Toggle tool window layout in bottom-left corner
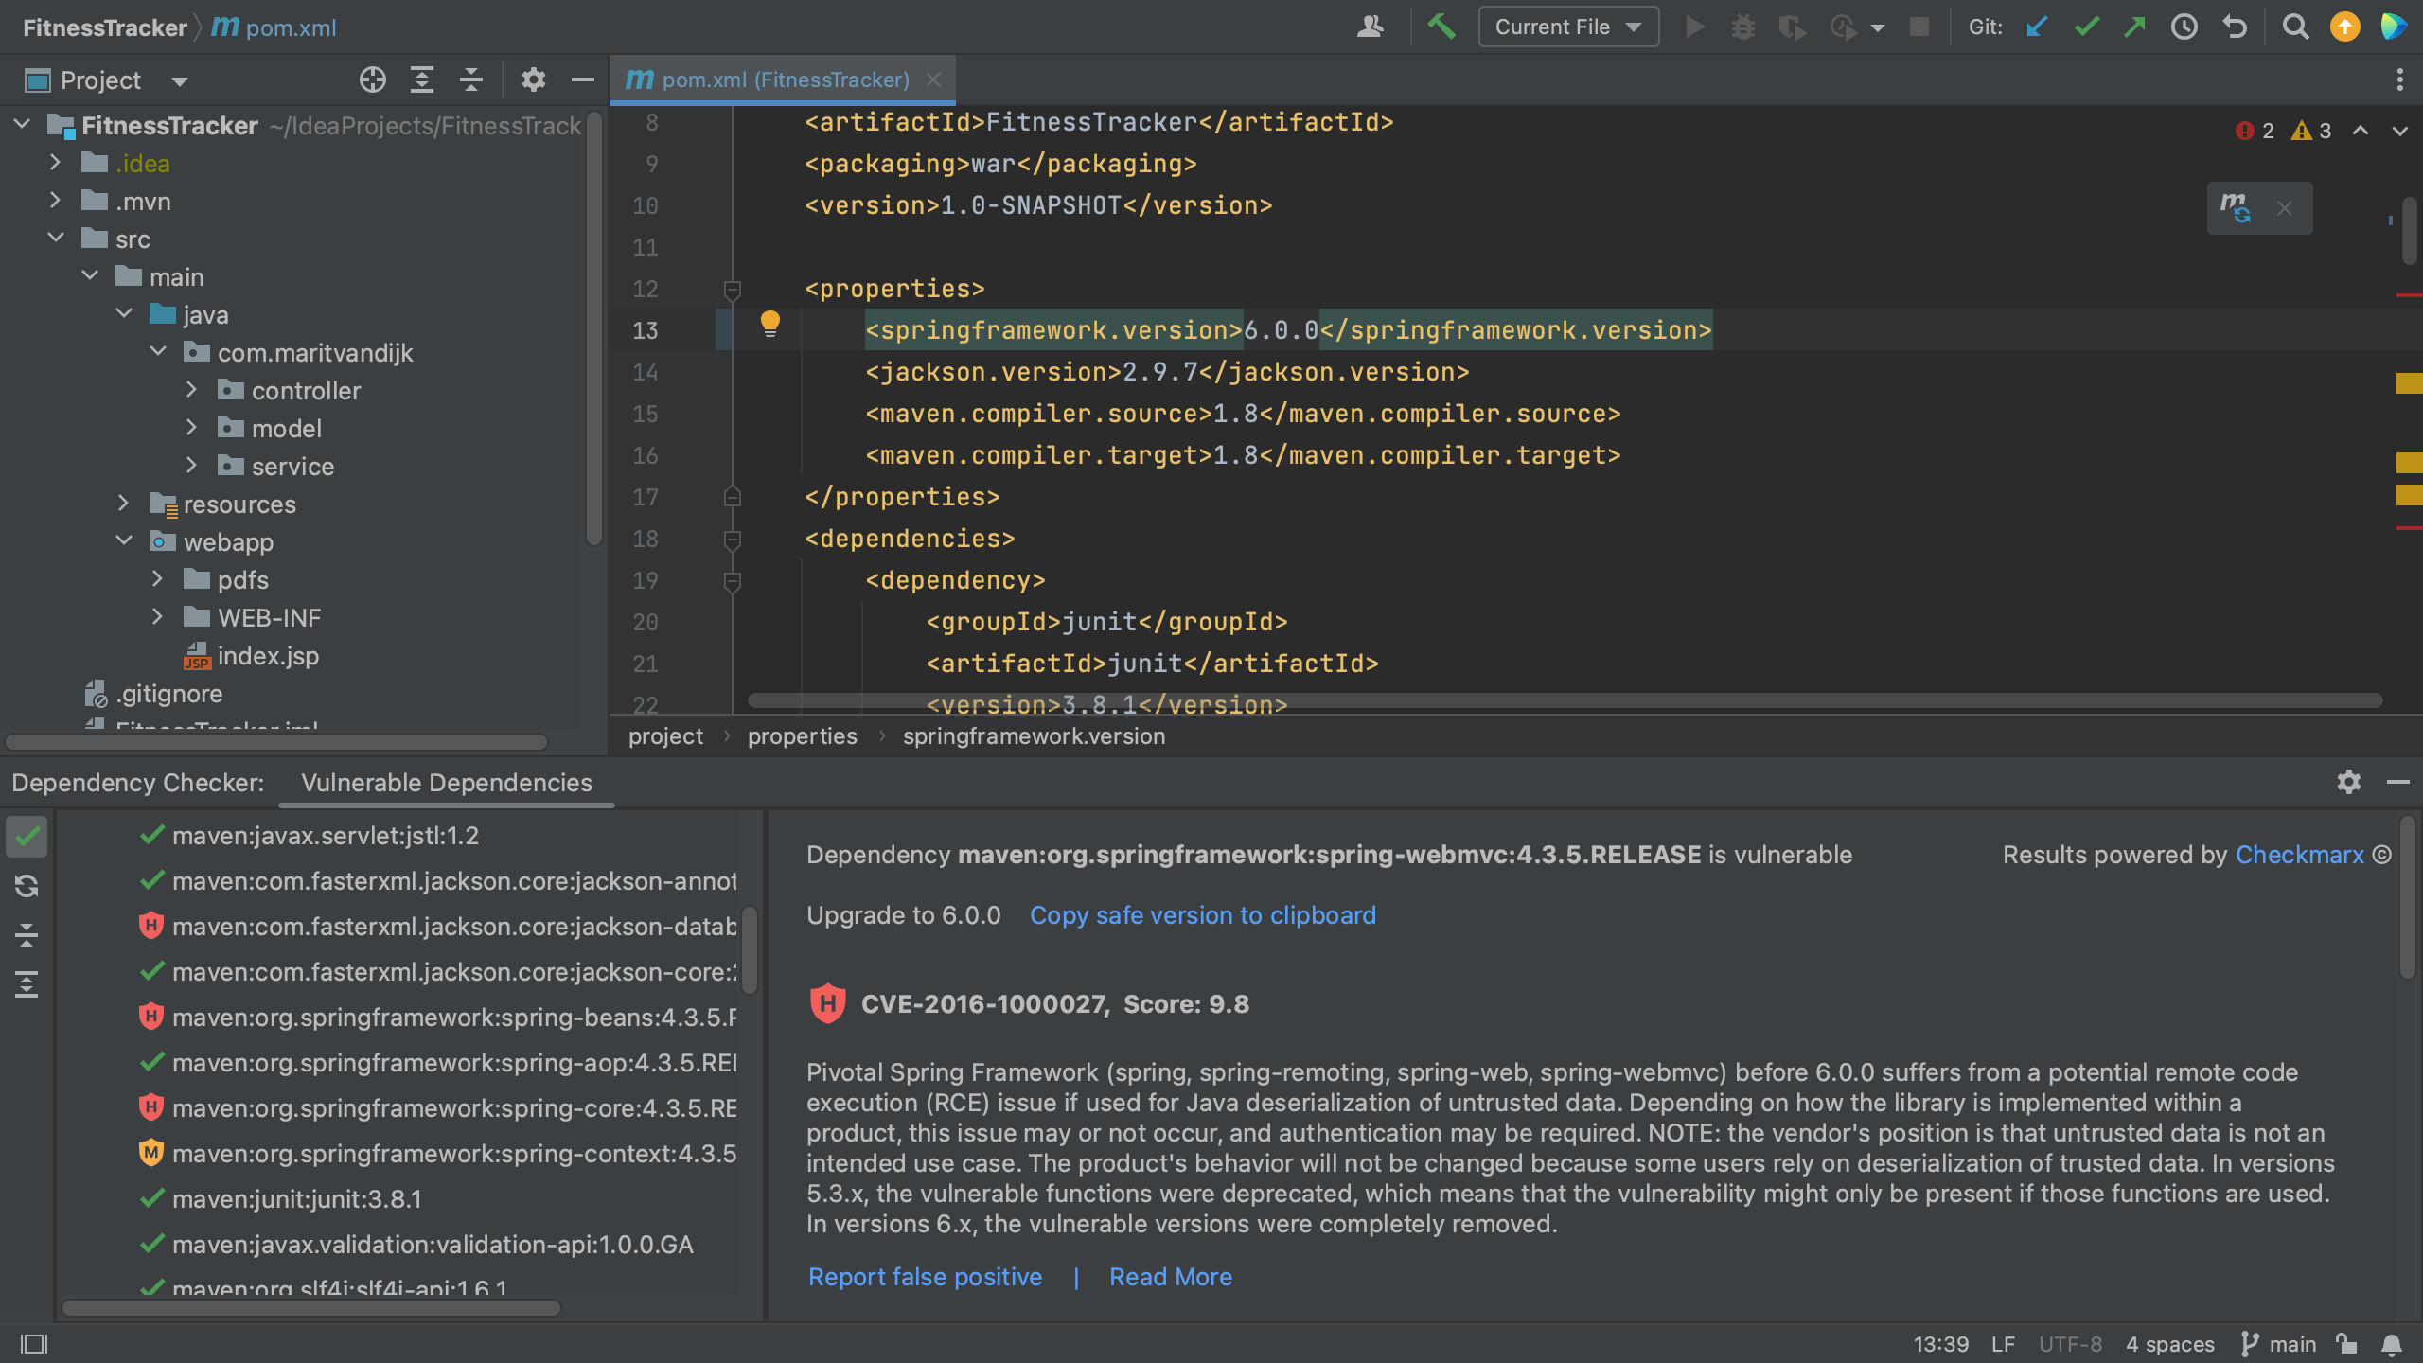This screenshot has height=1363, width=2423. [32, 1343]
